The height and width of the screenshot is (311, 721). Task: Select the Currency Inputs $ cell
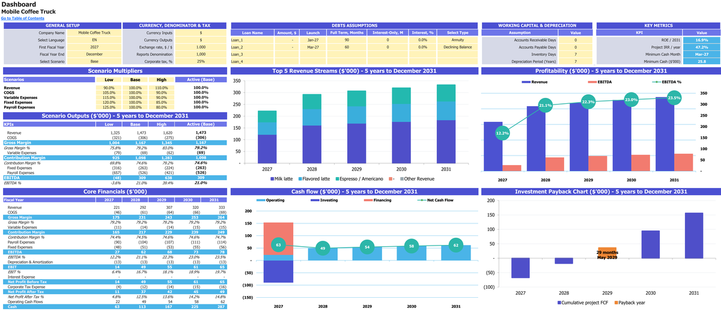(201, 32)
